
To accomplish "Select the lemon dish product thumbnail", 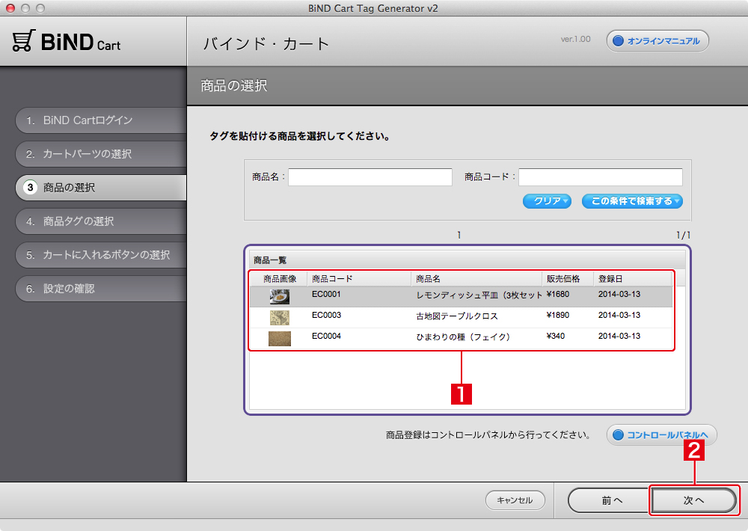I will [x=280, y=297].
